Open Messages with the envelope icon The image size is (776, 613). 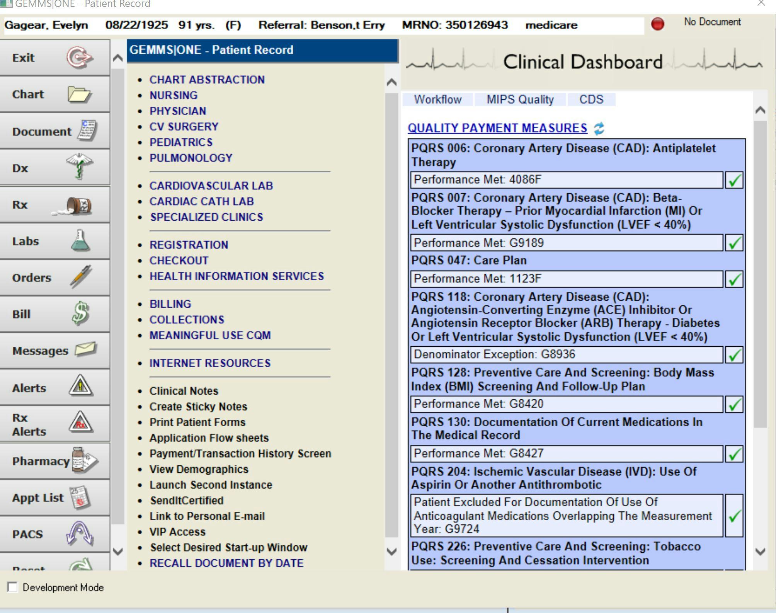(85, 349)
